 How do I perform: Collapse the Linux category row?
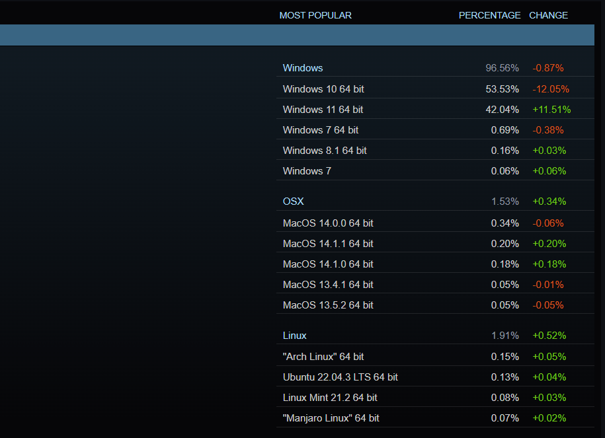point(295,336)
